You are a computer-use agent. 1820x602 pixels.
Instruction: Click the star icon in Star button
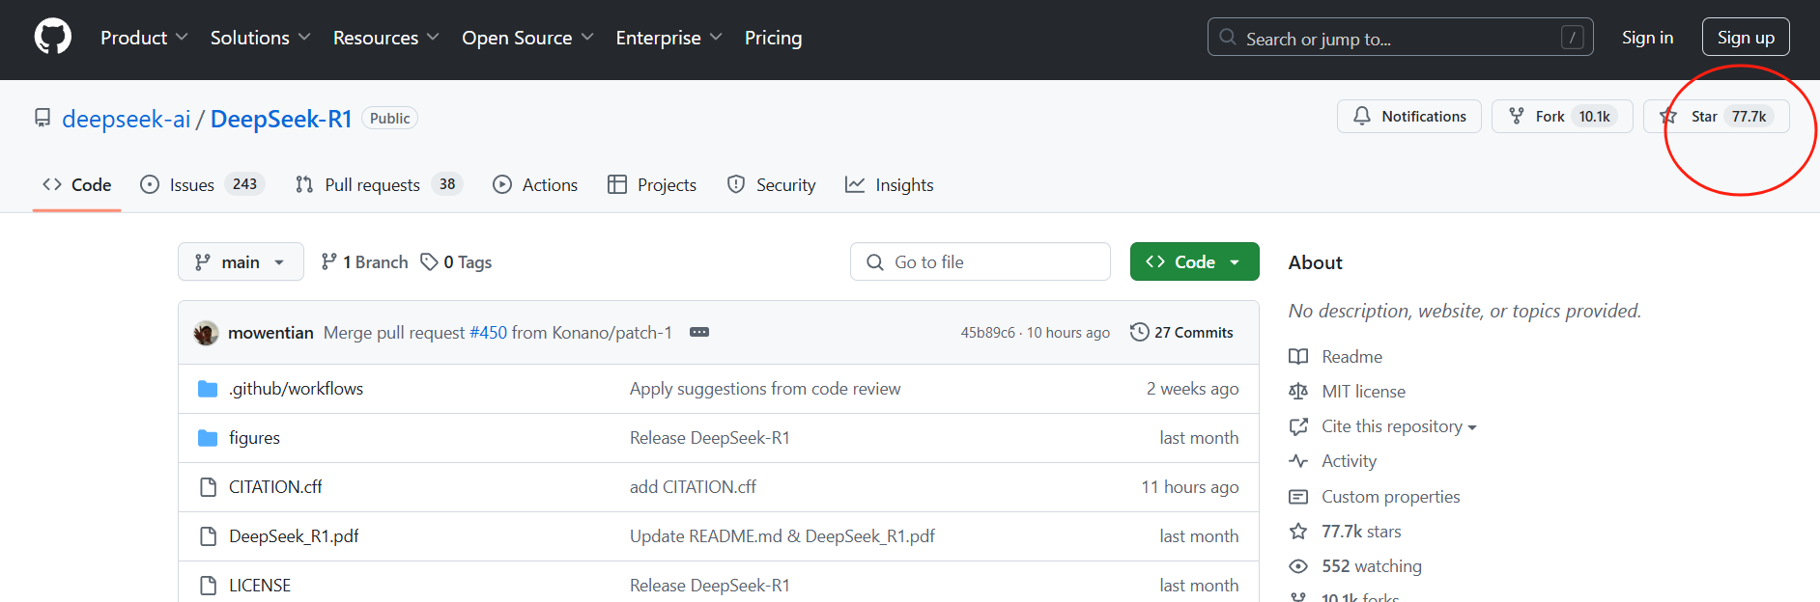[1668, 116]
